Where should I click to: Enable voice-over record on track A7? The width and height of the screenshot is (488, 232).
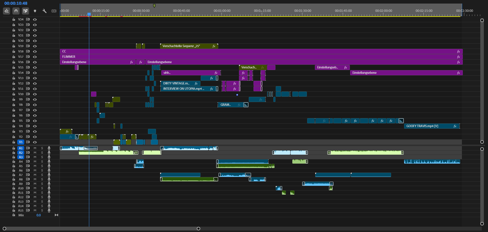[49, 175]
